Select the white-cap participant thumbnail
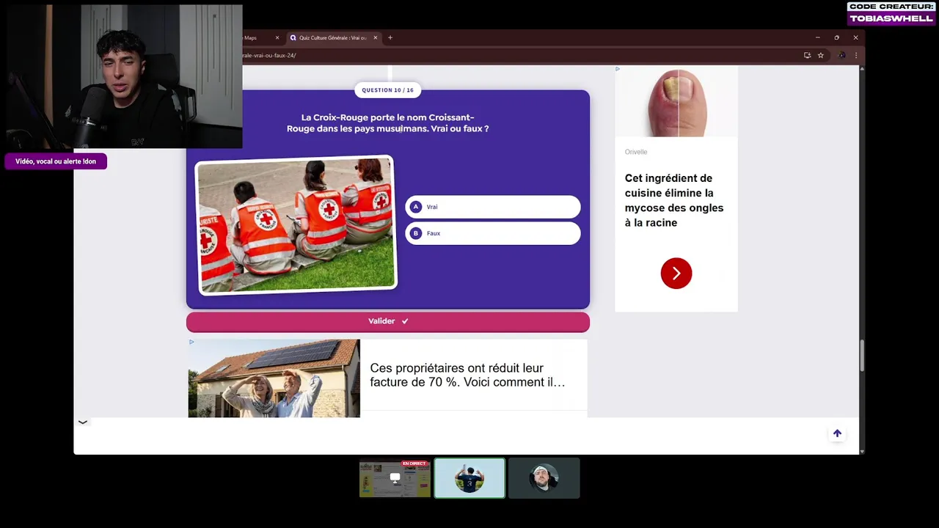The height and width of the screenshot is (528, 939). (x=544, y=478)
